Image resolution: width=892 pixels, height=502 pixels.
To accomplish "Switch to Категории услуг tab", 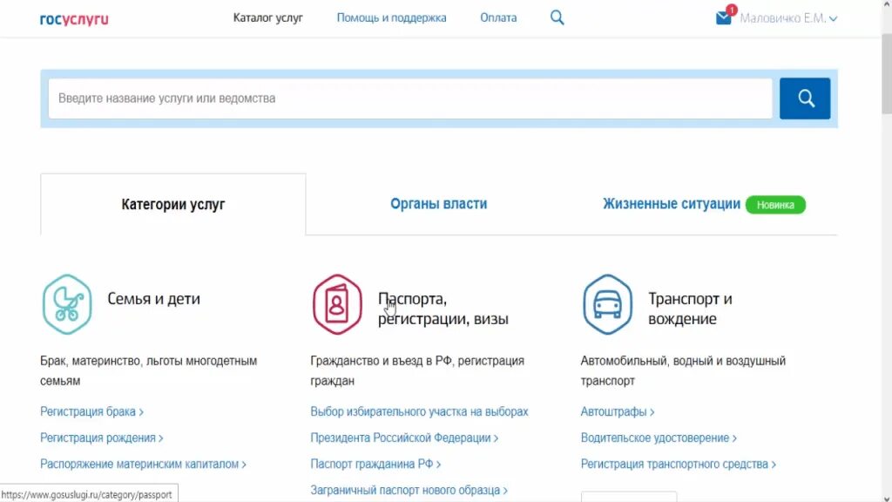I will (173, 204).
